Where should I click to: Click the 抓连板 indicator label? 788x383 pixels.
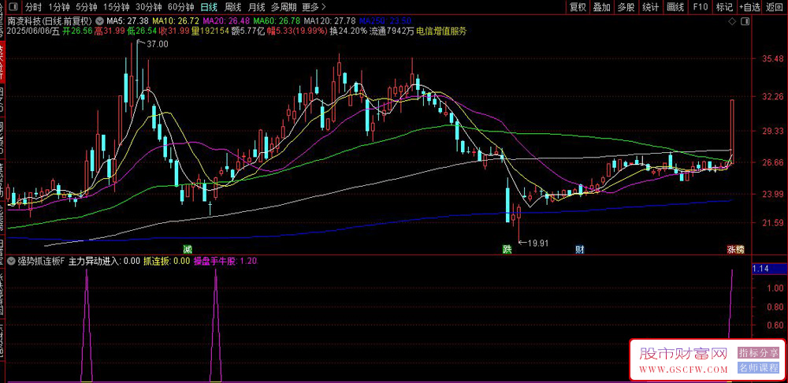click(x=166, y=261)
